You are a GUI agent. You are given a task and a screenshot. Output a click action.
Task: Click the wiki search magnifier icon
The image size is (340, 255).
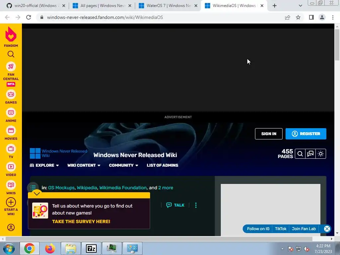300,154
